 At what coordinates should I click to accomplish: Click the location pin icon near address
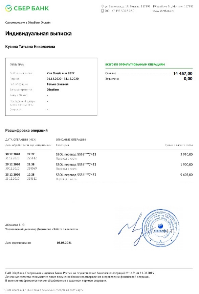tap(103, 6)
